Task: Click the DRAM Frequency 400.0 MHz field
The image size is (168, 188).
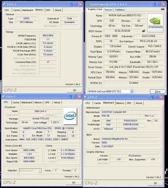Action: point(48,36)
